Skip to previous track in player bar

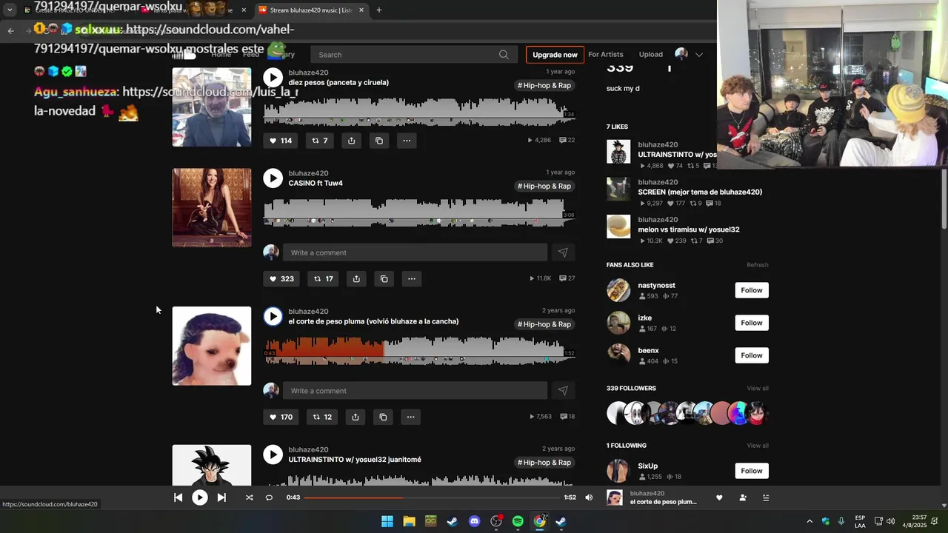pyautogui.click(x=178, y=497)
